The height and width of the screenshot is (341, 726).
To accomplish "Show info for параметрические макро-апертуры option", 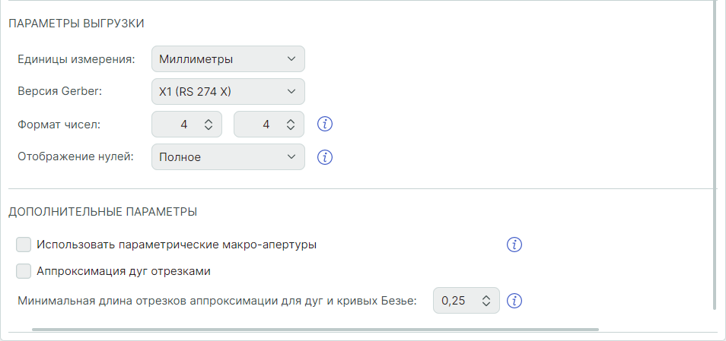I will [515, 245].
